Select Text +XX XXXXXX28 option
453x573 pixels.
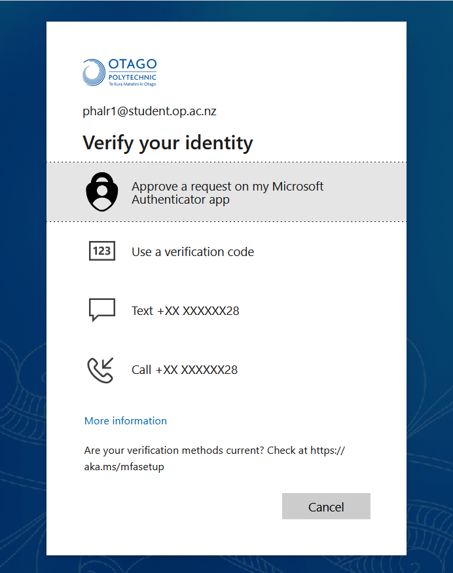(185, 310)
